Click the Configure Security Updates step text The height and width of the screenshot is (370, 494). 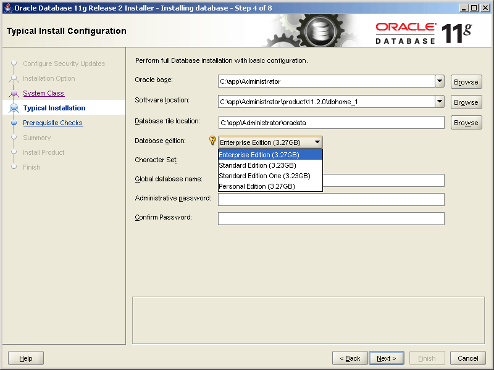click(x=64, y=64)
